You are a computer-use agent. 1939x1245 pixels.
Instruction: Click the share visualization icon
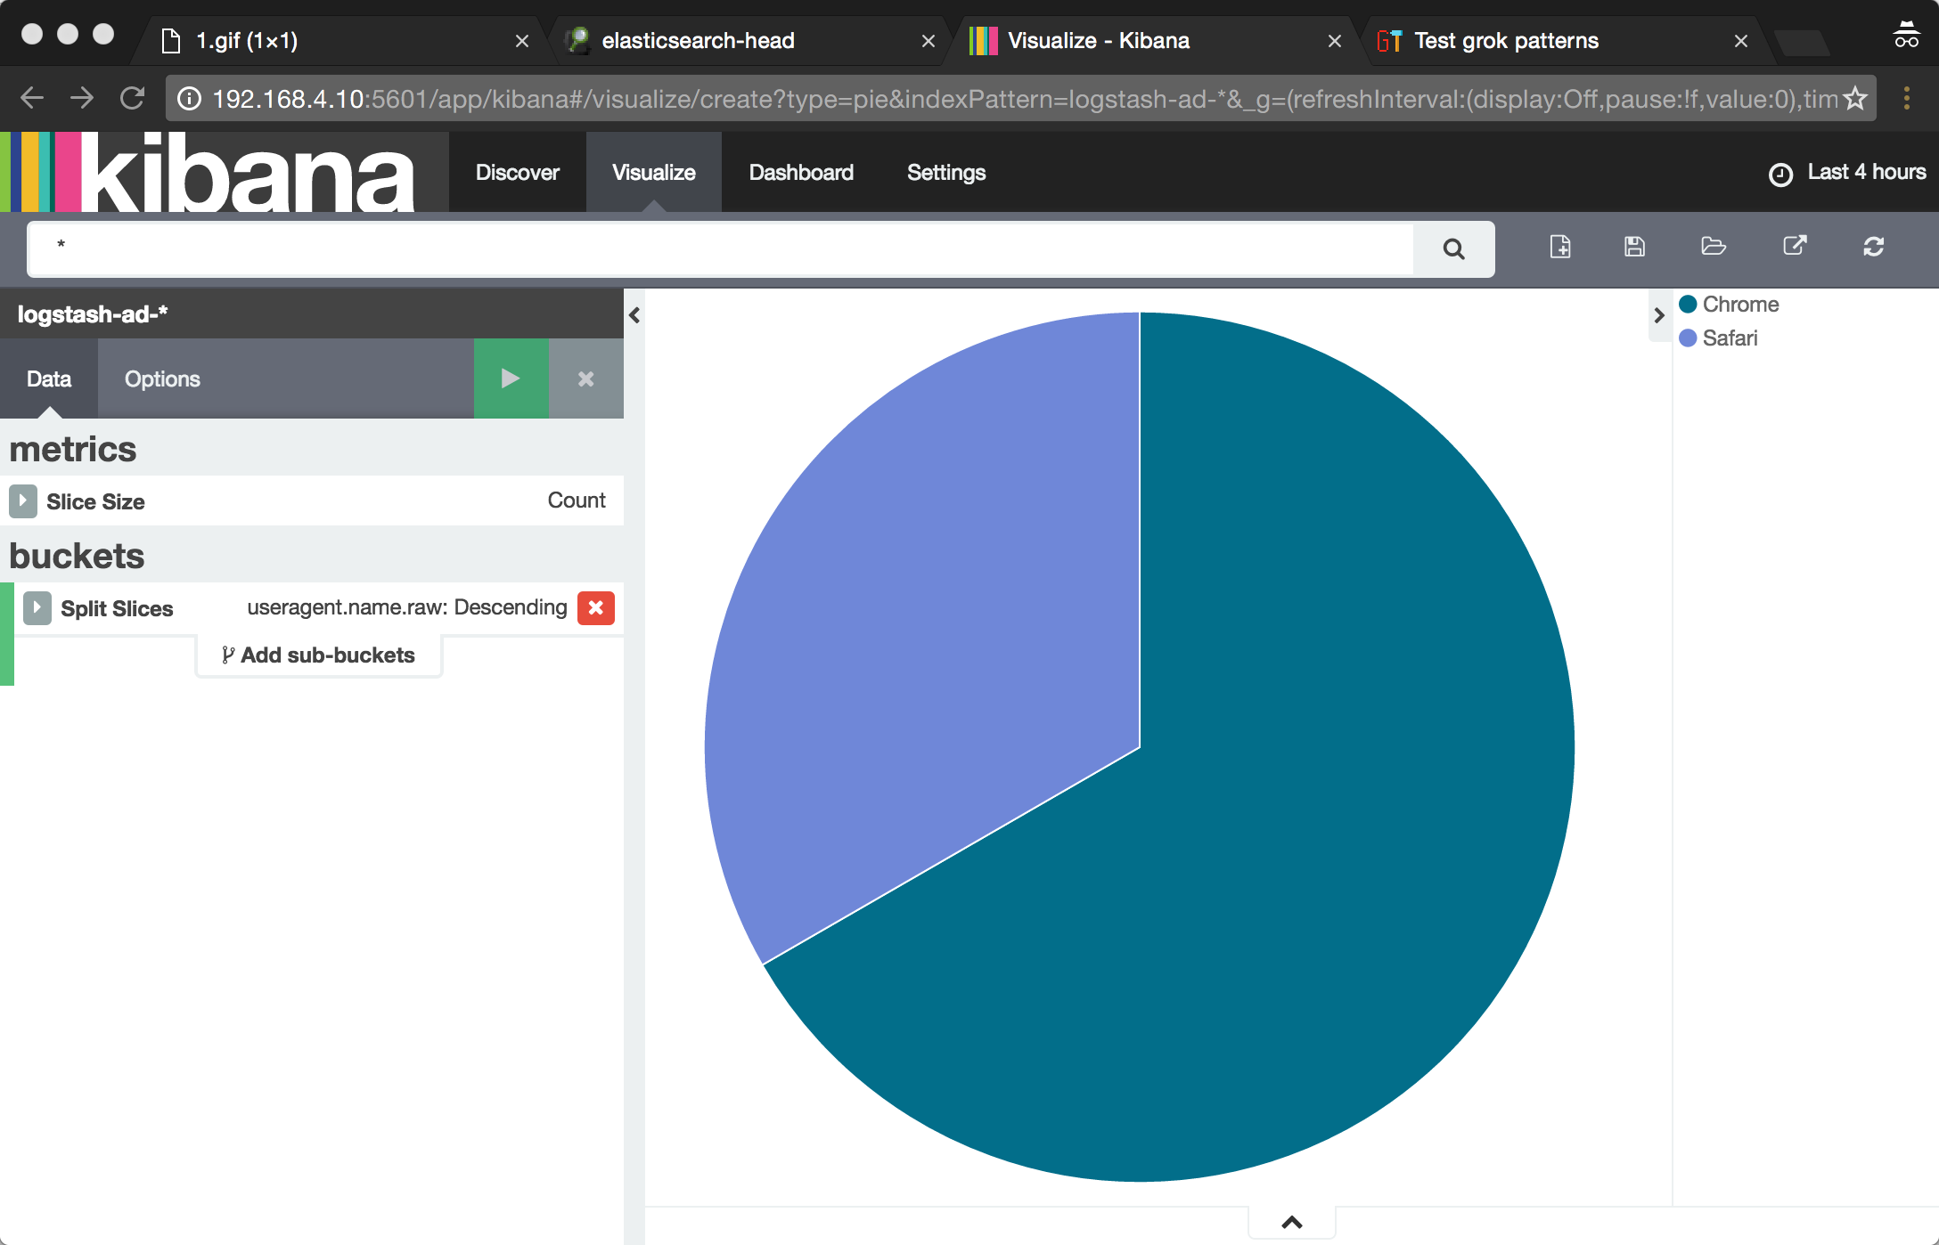click(1795, 246)
